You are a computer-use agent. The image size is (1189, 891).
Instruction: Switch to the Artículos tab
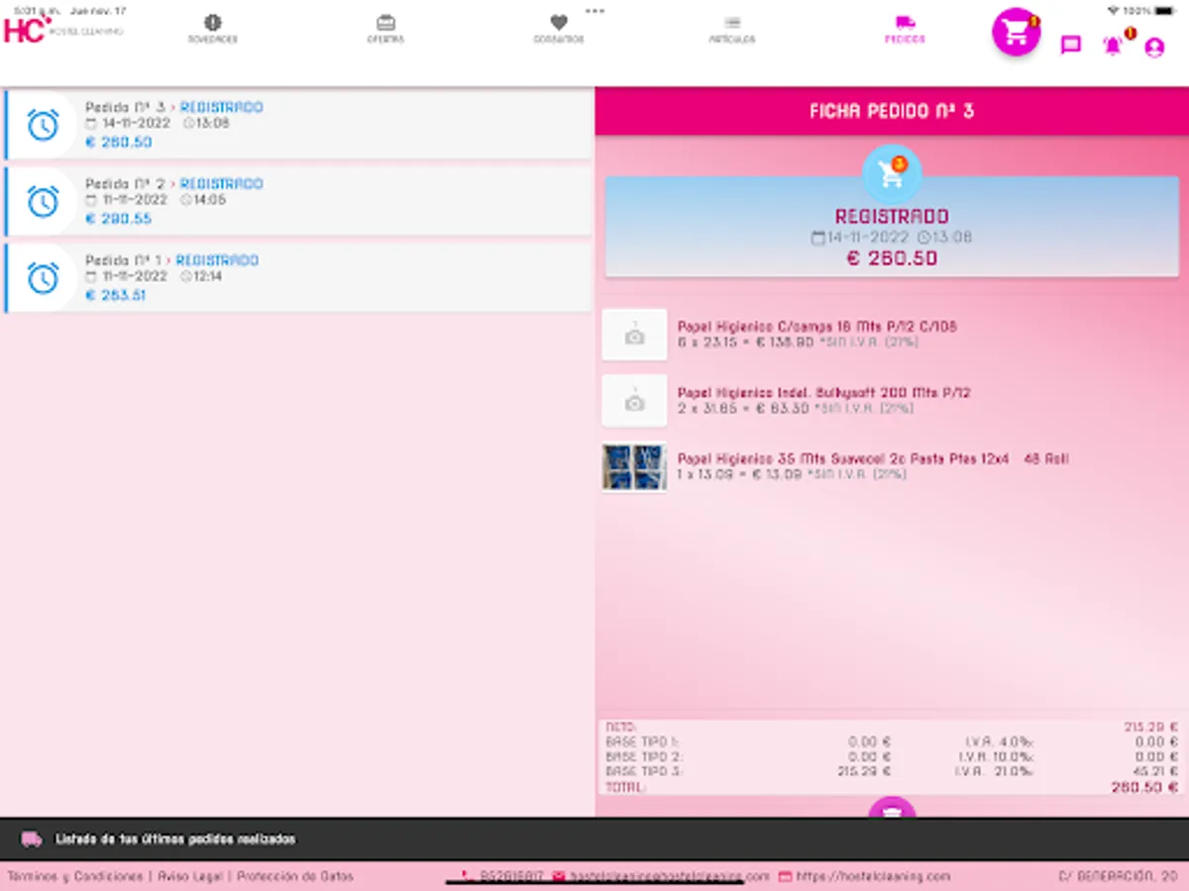pos(732,30)
